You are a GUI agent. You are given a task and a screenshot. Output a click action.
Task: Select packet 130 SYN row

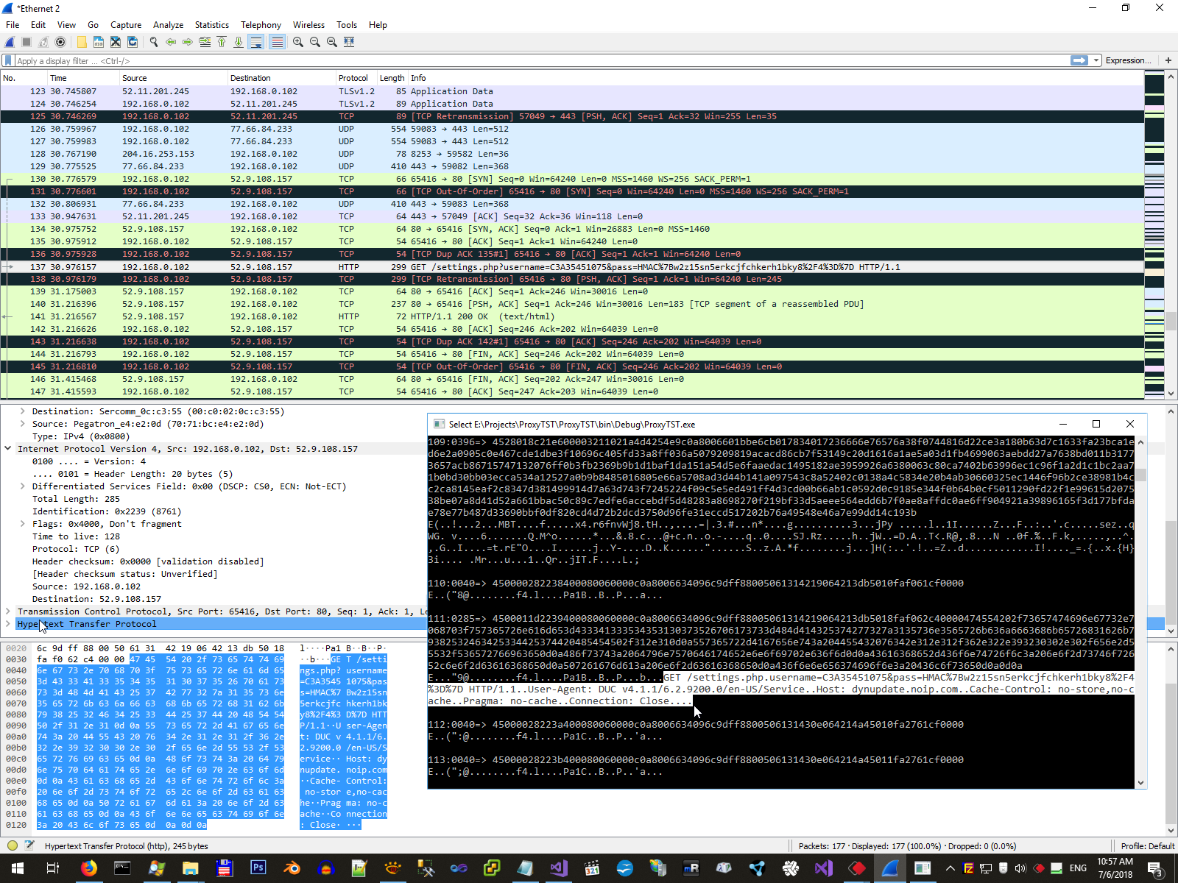[x=572, y=179]
